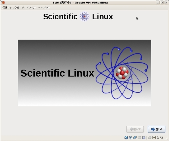
Task: Click the shared folders status icon
Action: (x=139, y=138)
